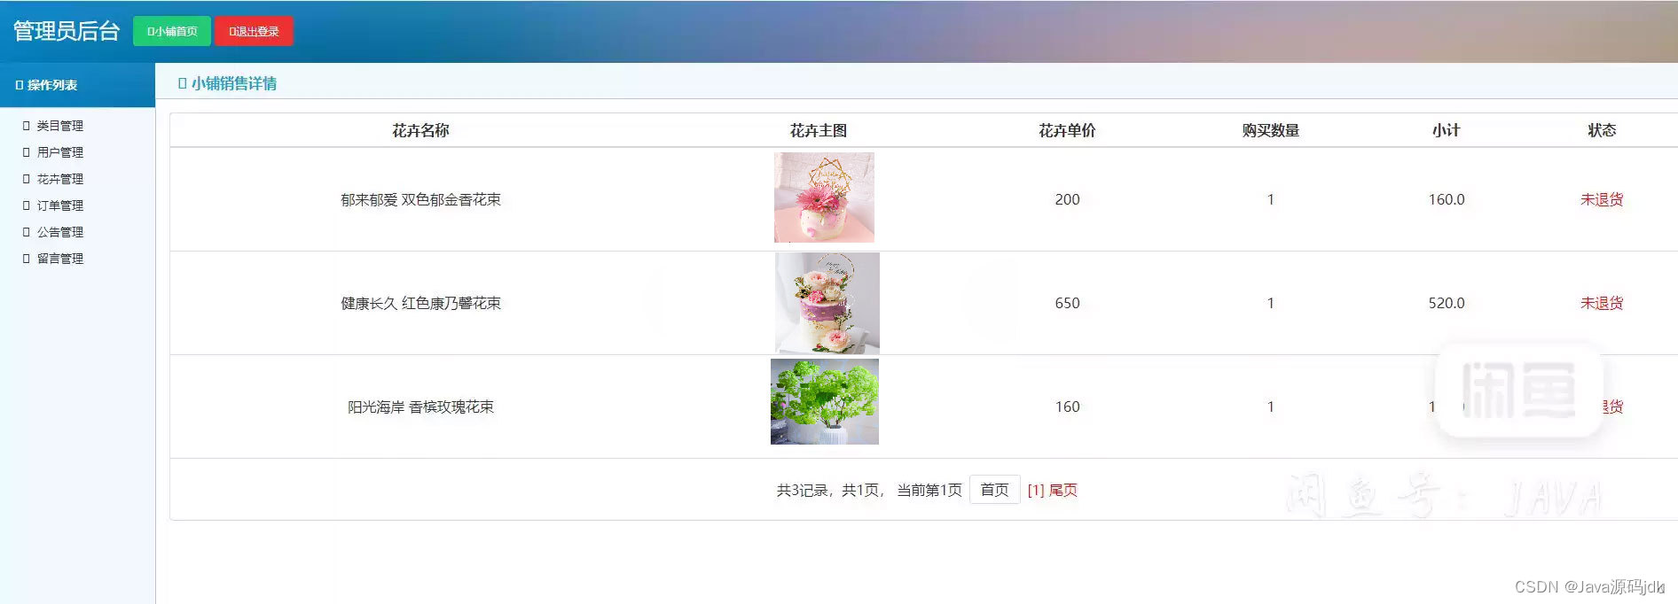Click the 花卉名称 column header
Screen dimensions: 1678x604
tap(420, 130)
